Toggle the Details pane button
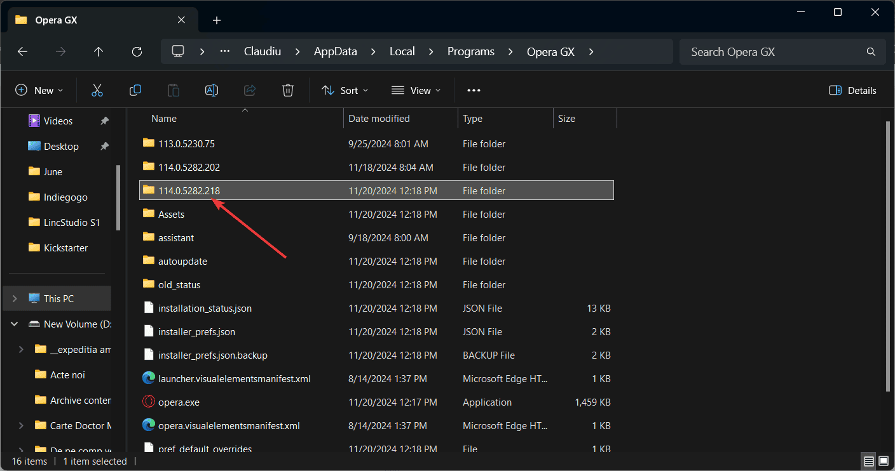The width and height of the screenshot is (895, 471). pyautogui.click(x=852, y=90)
